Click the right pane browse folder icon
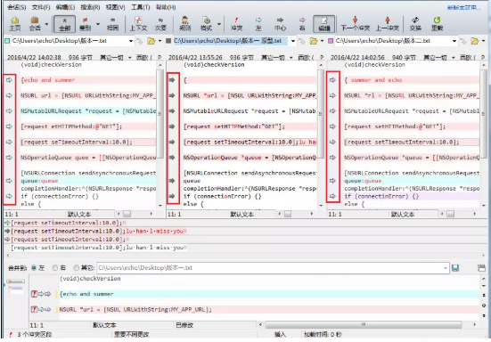Image resolution: width=491 pixels, height=342 pixels. tap(474, 41)
